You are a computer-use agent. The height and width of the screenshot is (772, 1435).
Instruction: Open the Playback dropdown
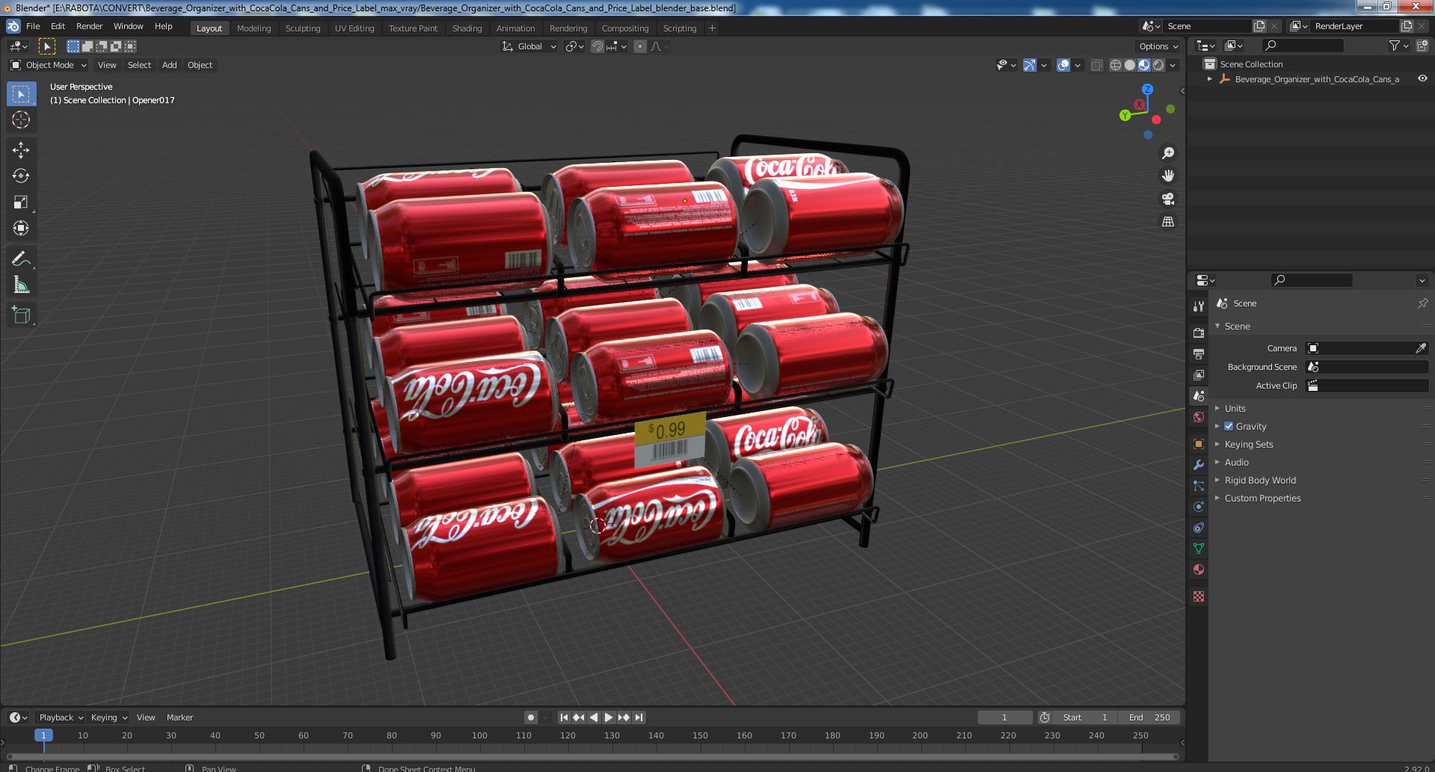point(60,717)
